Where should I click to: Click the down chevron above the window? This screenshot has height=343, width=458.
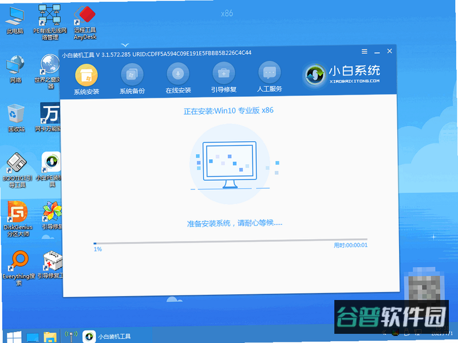click(x=125, y=45)
